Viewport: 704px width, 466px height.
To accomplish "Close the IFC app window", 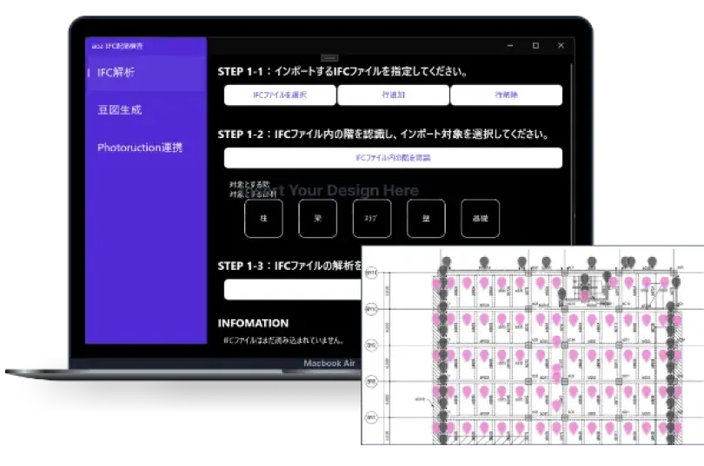I will [561, 46].
